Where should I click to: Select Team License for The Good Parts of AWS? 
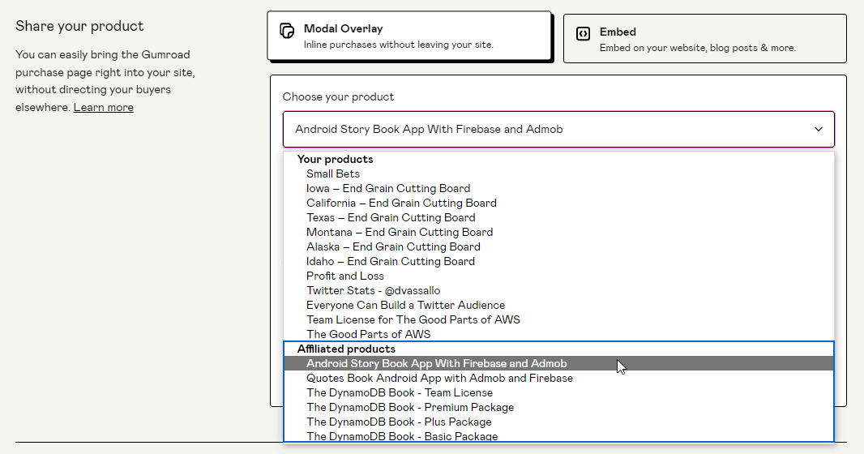pyautogui.click(x=413, y=320)
